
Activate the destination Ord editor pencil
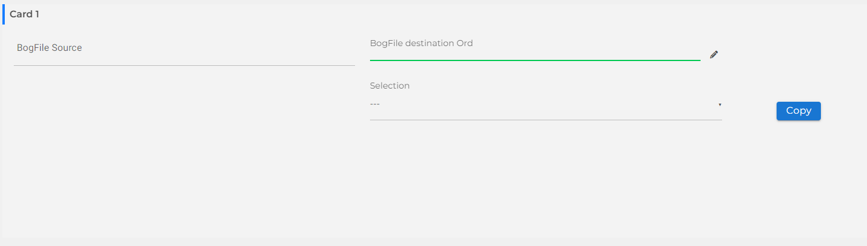pyautogui.click(x=714, y=54)
